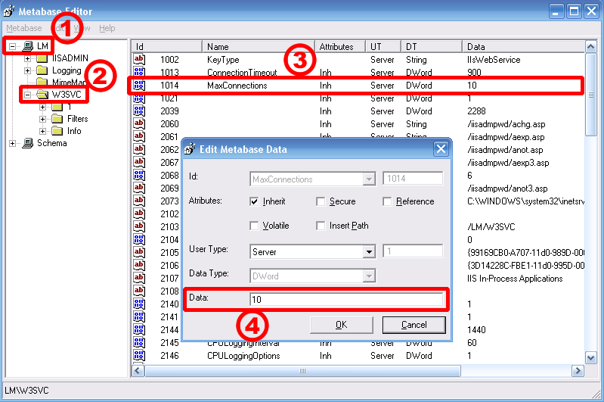Click the DWord icon for row 1014
This screenshot has height=402, width=604.
tap(139, 86)
